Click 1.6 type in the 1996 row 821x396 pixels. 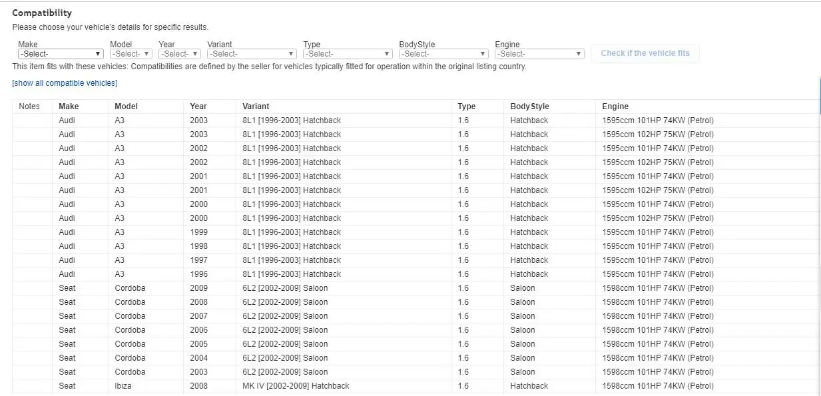(x=463, y=274)
